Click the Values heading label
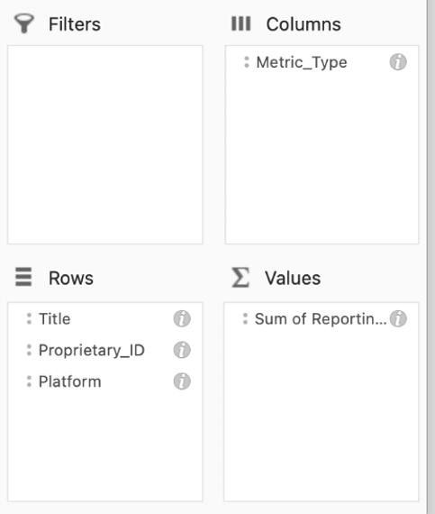 [293, 279]
